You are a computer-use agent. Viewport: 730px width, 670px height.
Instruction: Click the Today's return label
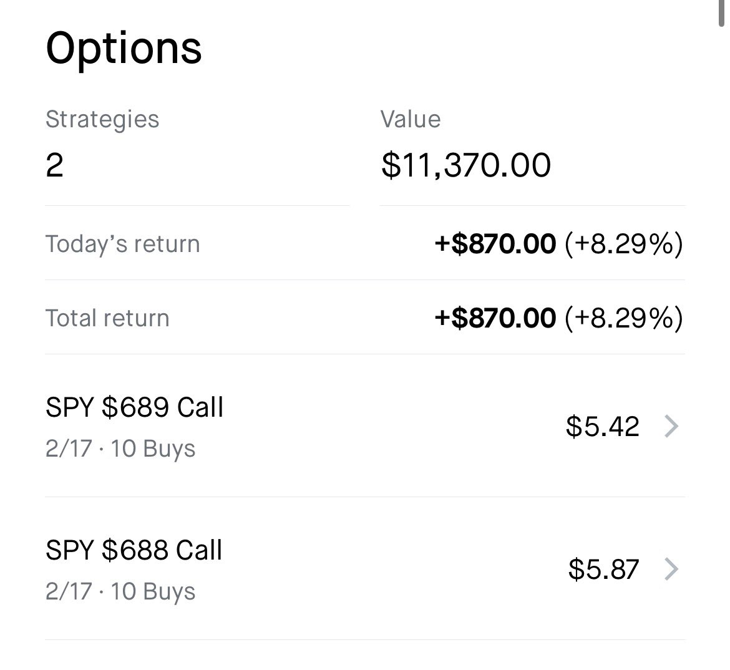(122, 244)
